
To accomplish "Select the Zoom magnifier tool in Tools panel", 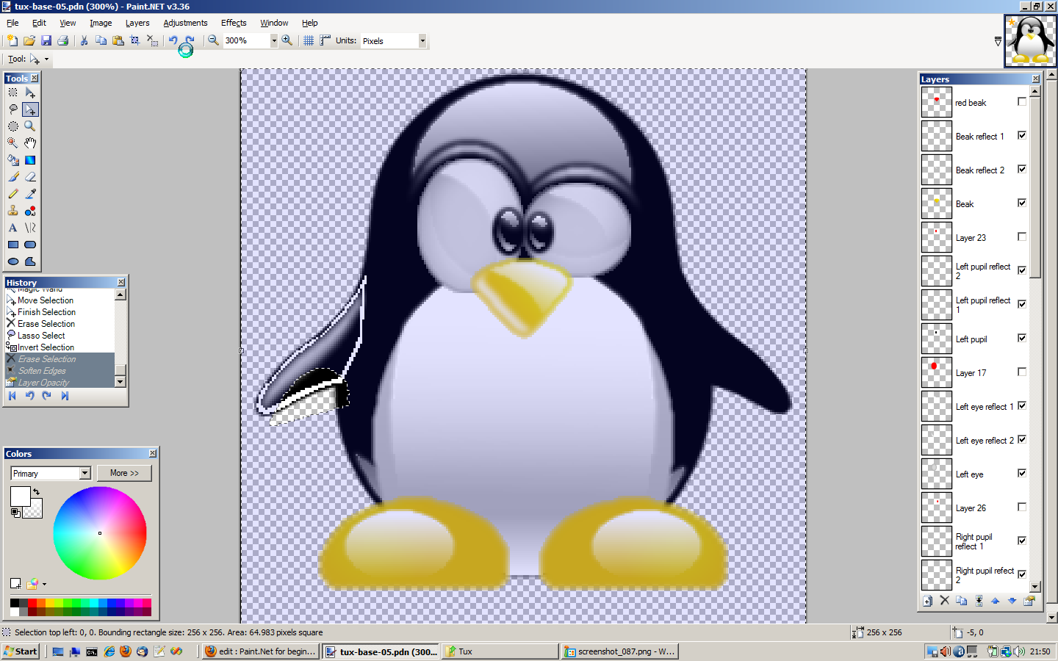I will pos(30,126).
